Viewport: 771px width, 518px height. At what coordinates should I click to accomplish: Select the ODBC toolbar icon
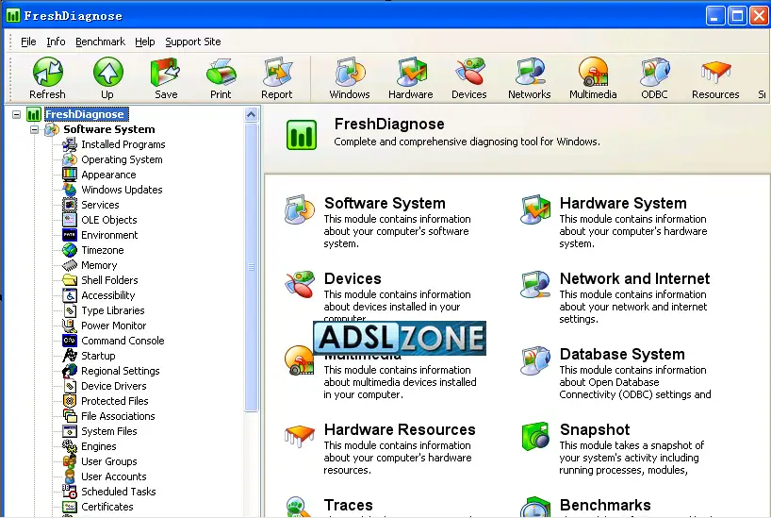pos(654,72)
